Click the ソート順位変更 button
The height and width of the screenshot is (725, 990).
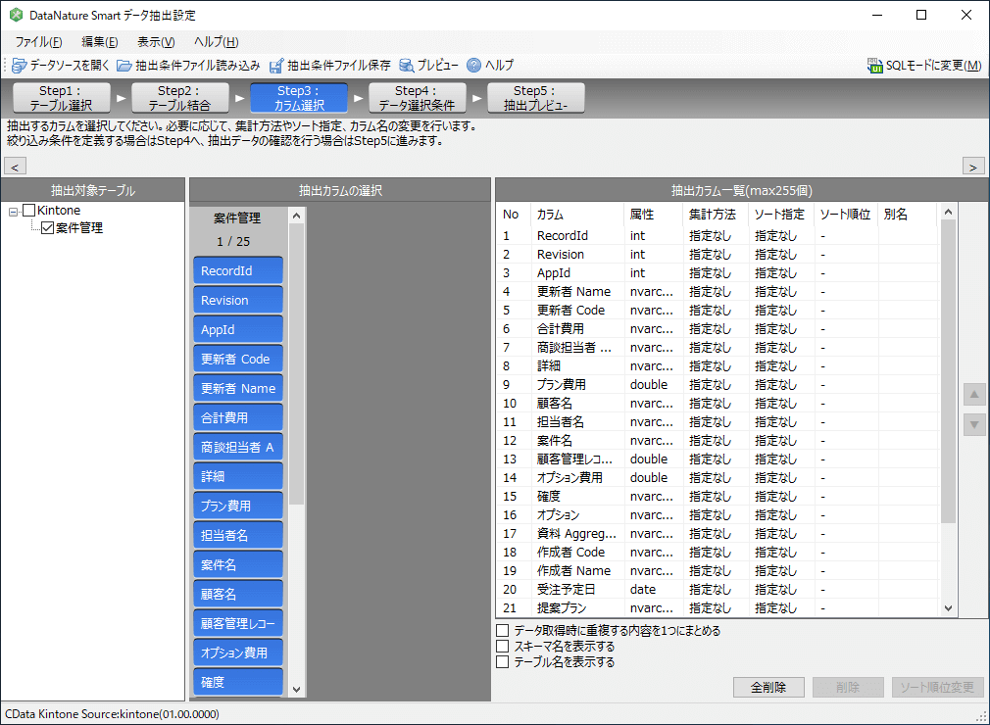pyautogui.click(x=937, y=687)
